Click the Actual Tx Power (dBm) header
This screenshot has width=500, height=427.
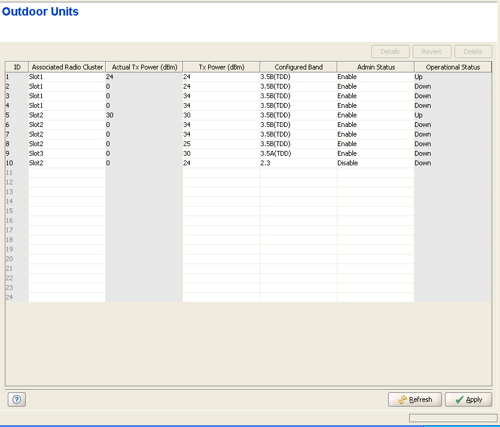pos(144,67)
